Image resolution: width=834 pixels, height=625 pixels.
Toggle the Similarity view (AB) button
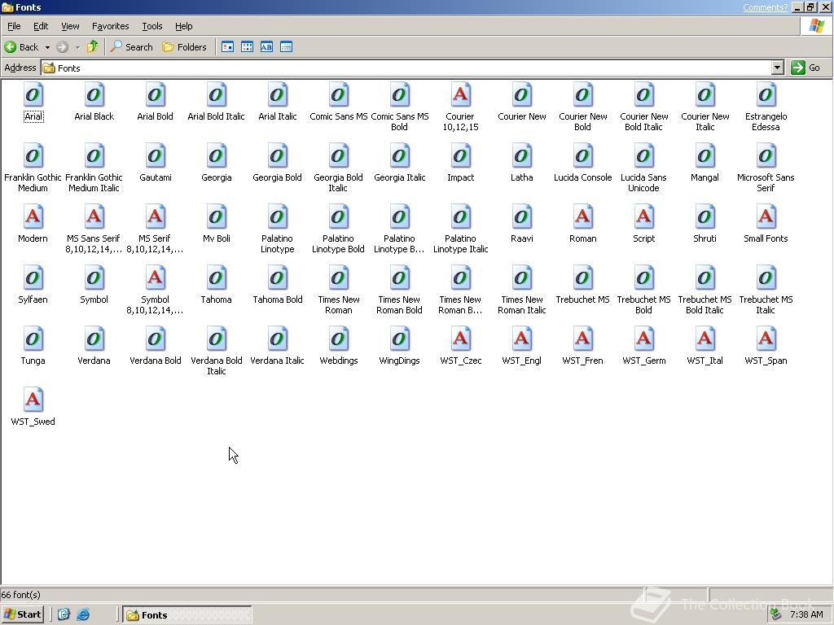pos(266,46)
